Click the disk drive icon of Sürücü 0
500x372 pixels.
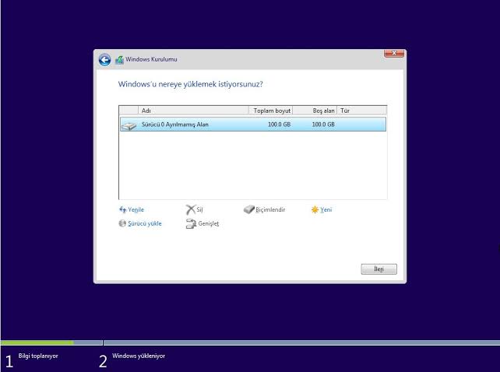click(x=129, y=125)
